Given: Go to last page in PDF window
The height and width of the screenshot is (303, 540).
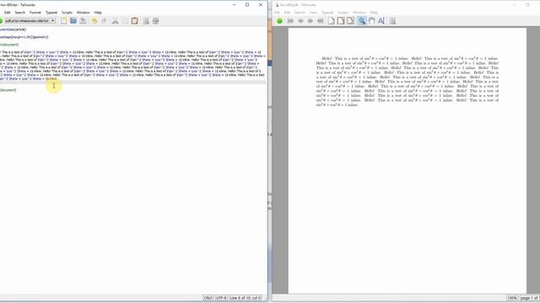Looking at the screenshot, I should click(x=320, y=21).
